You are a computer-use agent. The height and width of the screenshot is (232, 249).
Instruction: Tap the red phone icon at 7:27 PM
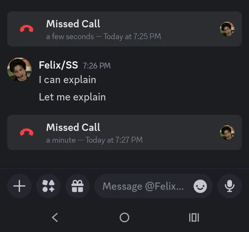27,132
